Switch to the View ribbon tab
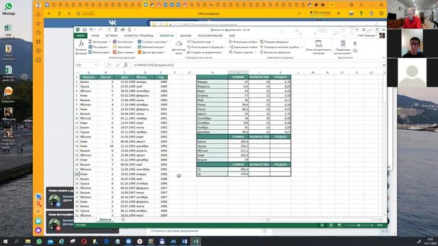 coord(232,36)
